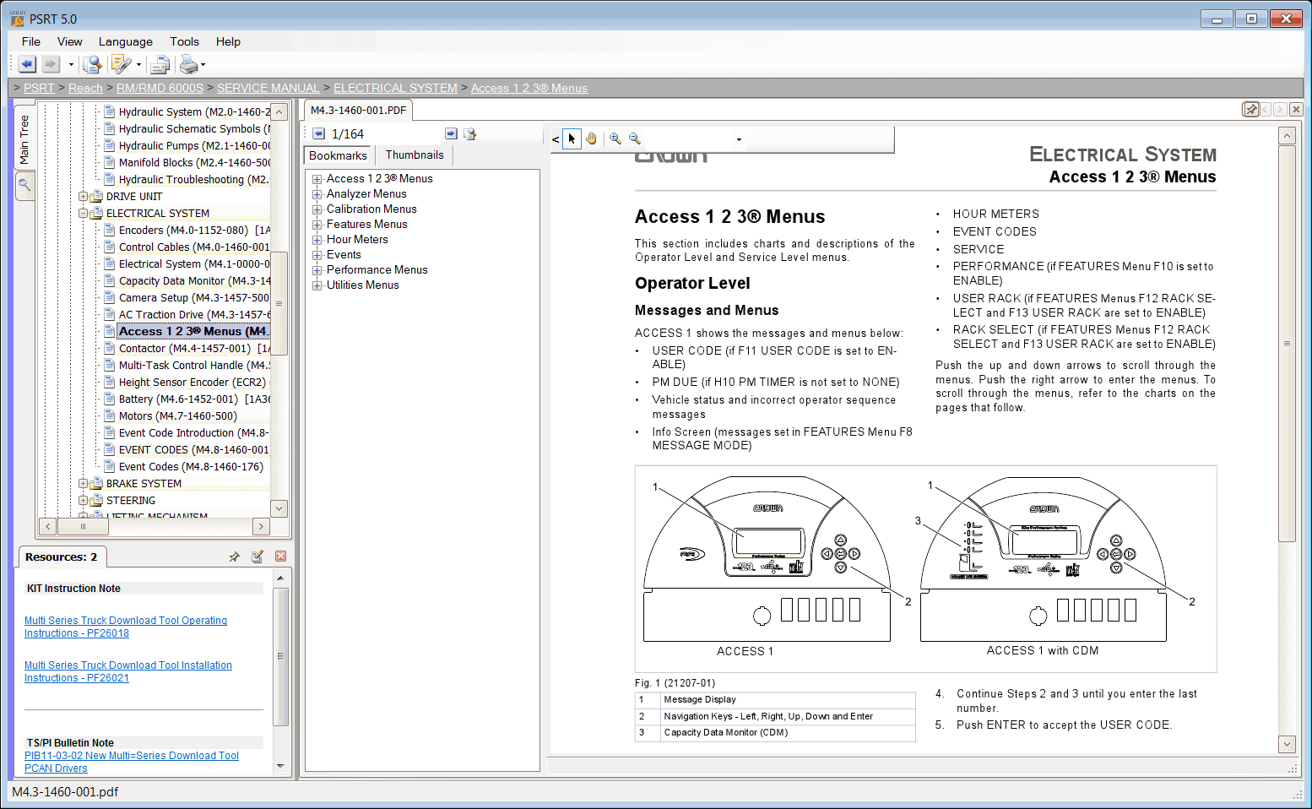Screen dimensions: 1312x809
Task: Expand the Features Menus bookmark
Action: tap(317, 225)
